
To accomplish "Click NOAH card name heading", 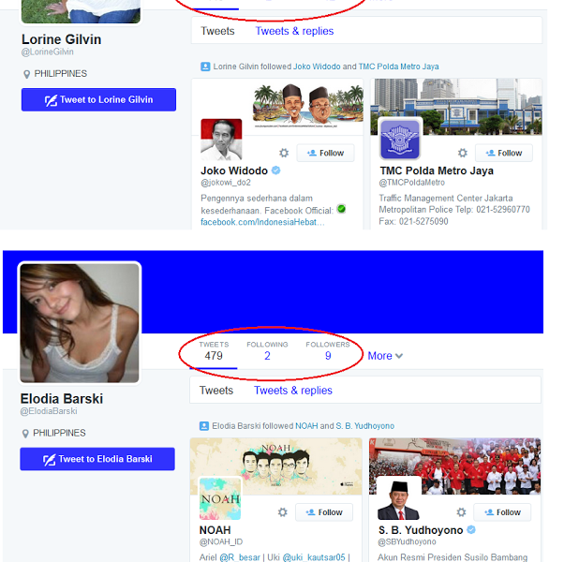I will [215, 530].
